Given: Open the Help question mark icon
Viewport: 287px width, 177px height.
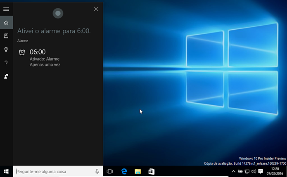Looking at the screenshot, I should click(x=6, y=63).
